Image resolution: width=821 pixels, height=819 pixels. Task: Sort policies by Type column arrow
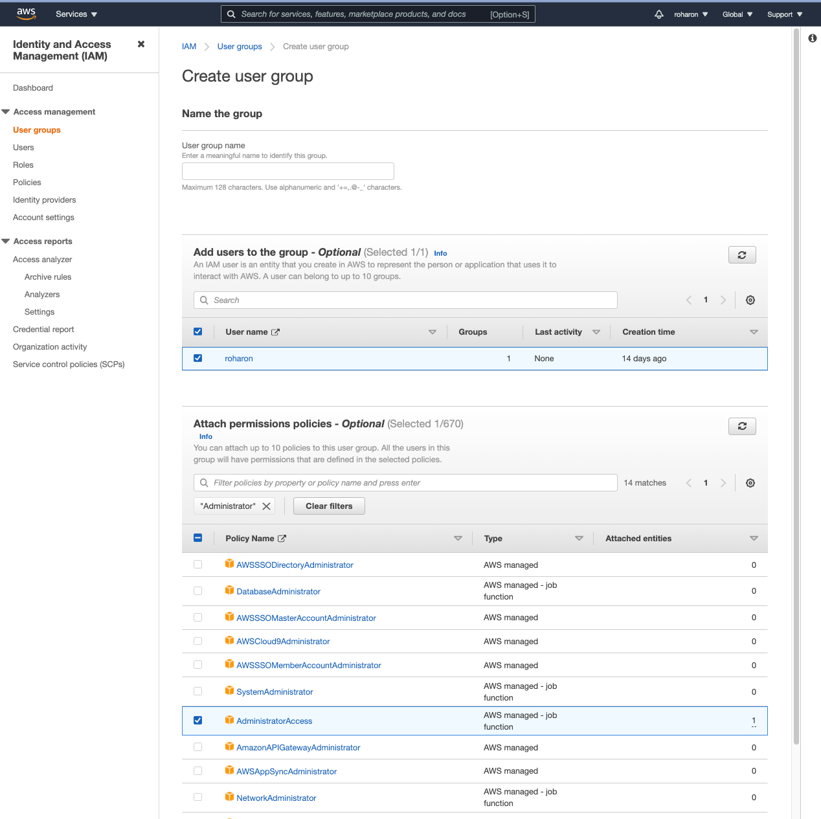point(579,539)
